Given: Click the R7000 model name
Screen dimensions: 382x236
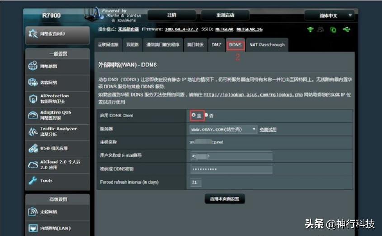Looking at the screenshot, I should (x=52, y=15).
